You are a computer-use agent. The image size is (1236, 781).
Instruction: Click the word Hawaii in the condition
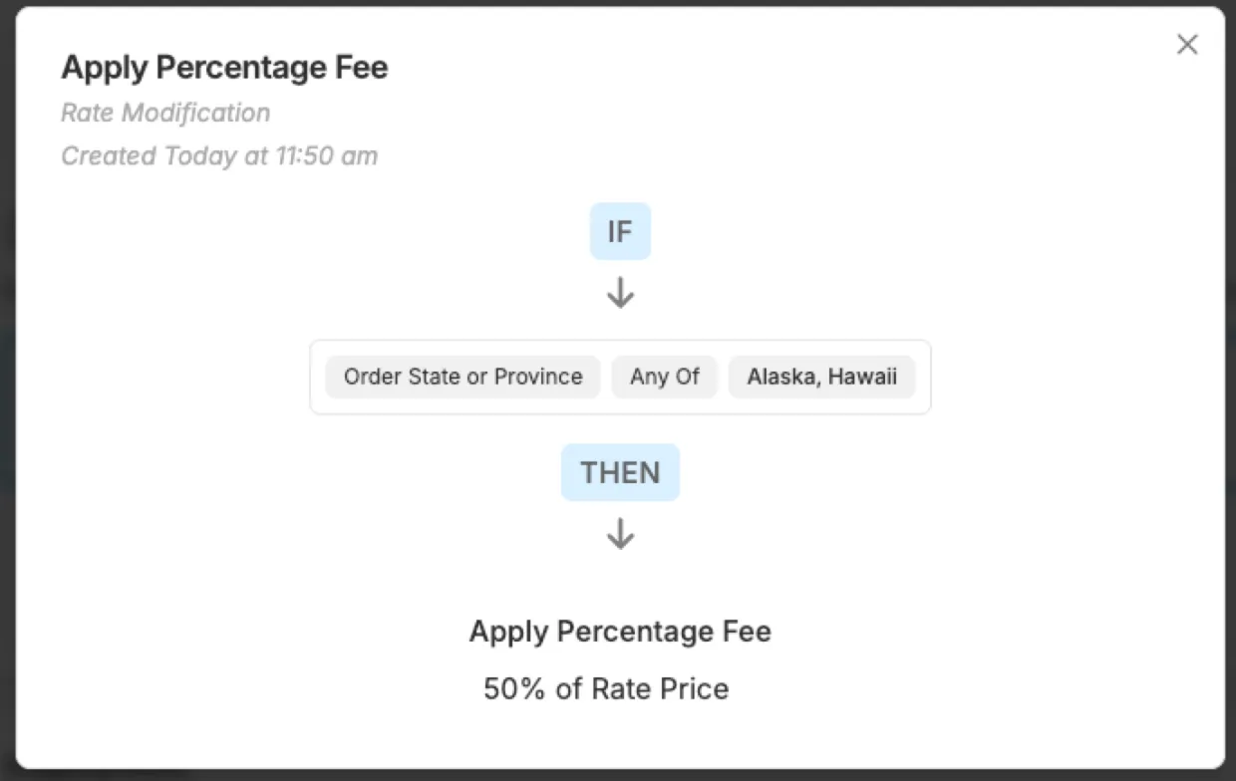pos(863,377)
